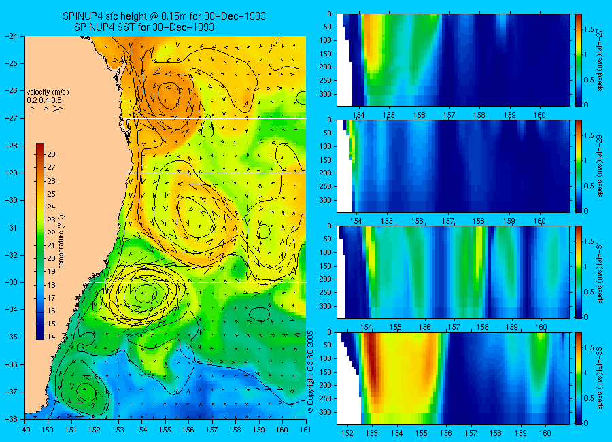Screen dimensions: 612x442
Task: Click the speed colorbar beside lat=-33 panel
Action: click(x=579, y=378)
